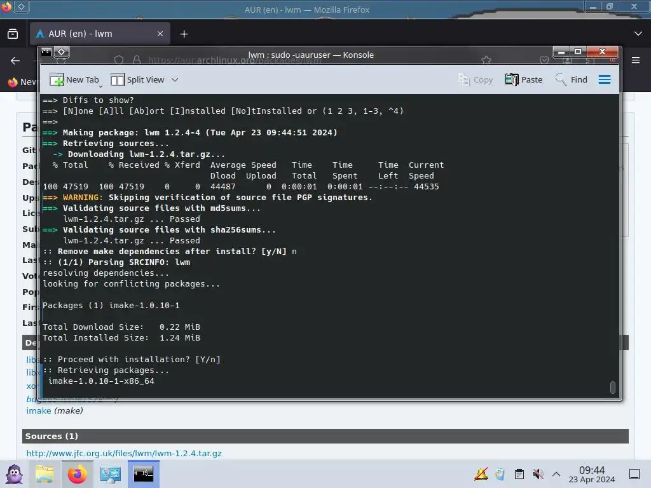Expand hidden system tray icons arrow
This screenshot has width=651, height=488.
click(556, 474)
